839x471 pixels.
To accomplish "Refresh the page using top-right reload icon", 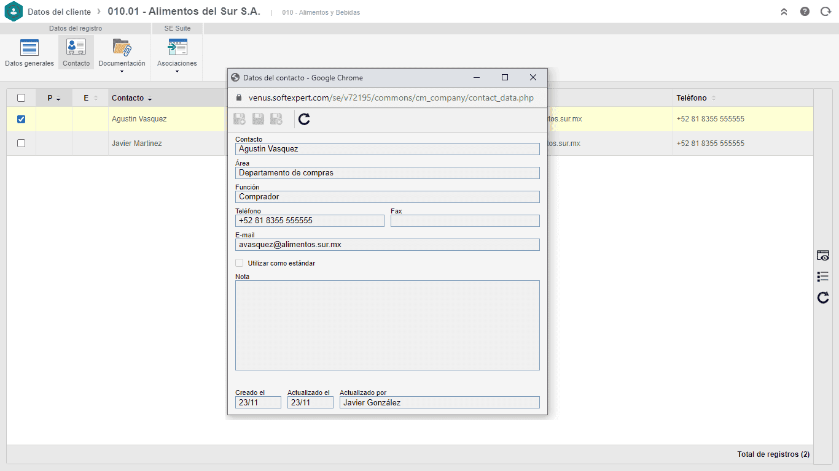I will (825, 12).
